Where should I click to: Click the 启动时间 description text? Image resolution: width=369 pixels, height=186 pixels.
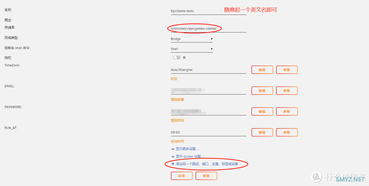click(177, 141)
